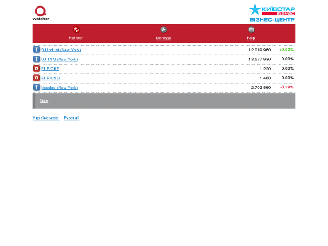Click the currency icon beside EUR/CHF
This screenshot has height=246, width=328.
(x=37, y=69)
